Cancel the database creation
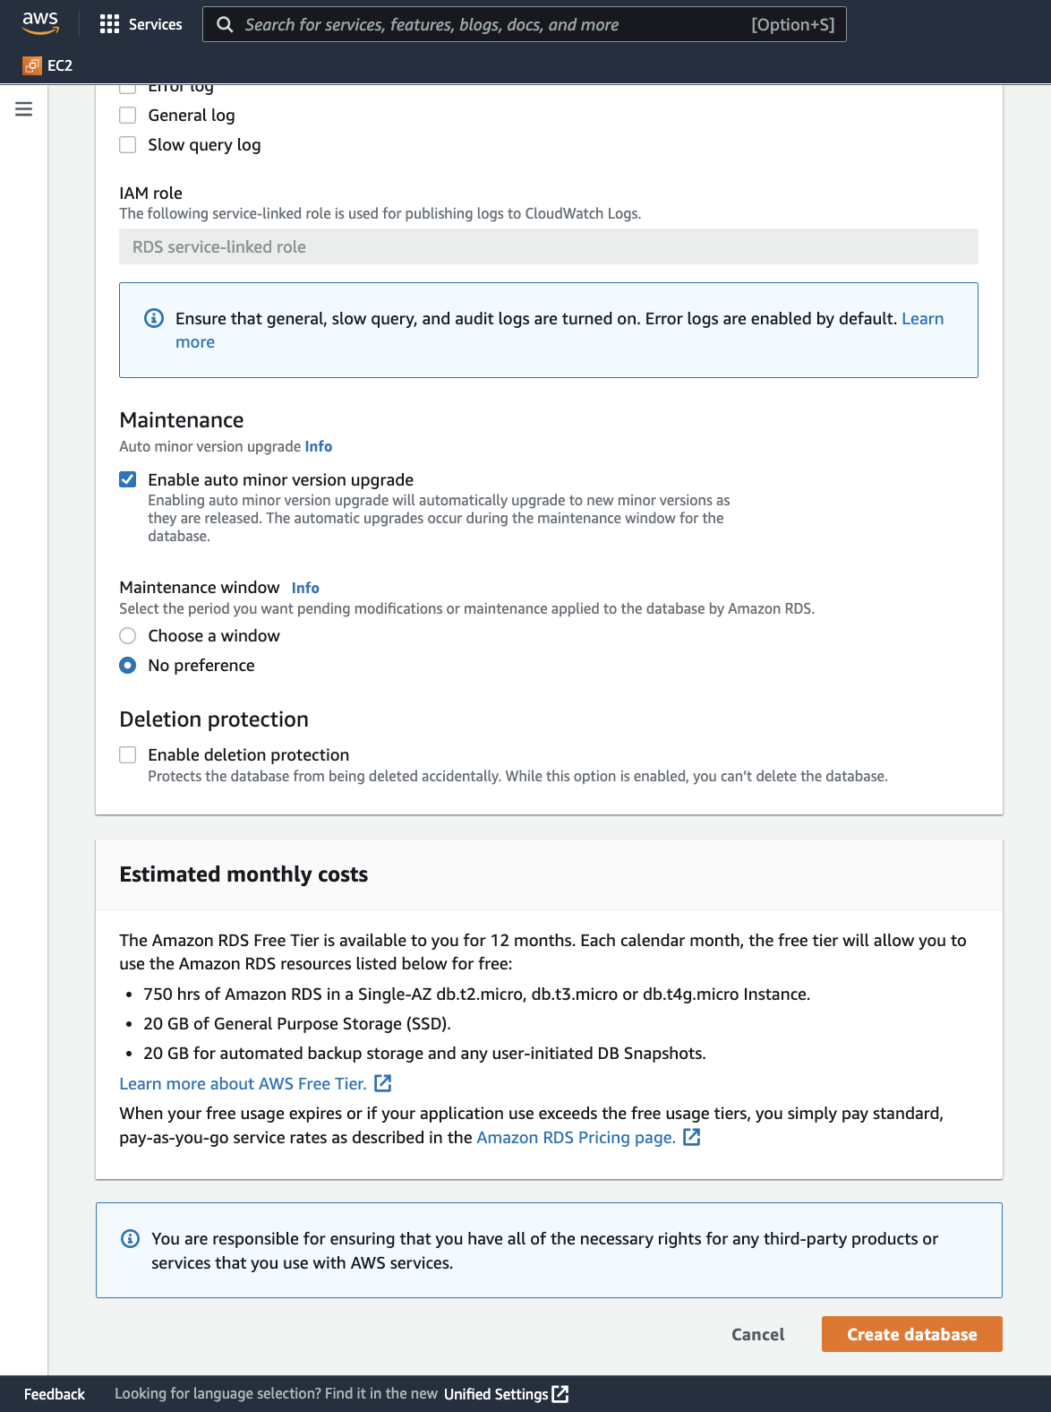The image size is (1051, 1412). [x=757, y=1334]
